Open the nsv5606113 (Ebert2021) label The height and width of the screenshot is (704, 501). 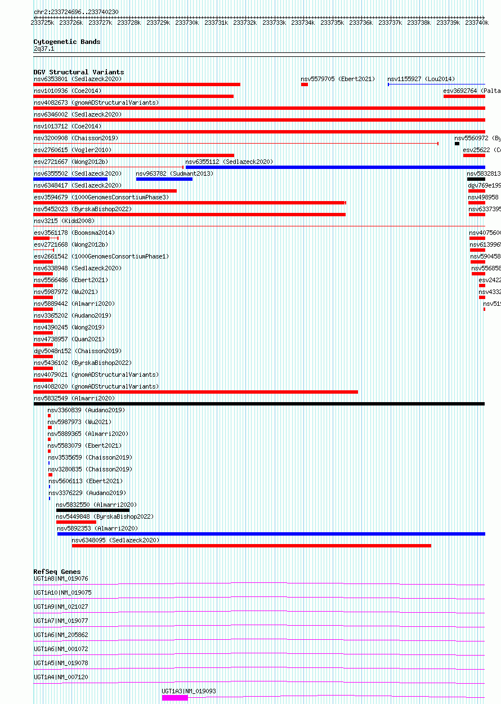click(86, 481)
